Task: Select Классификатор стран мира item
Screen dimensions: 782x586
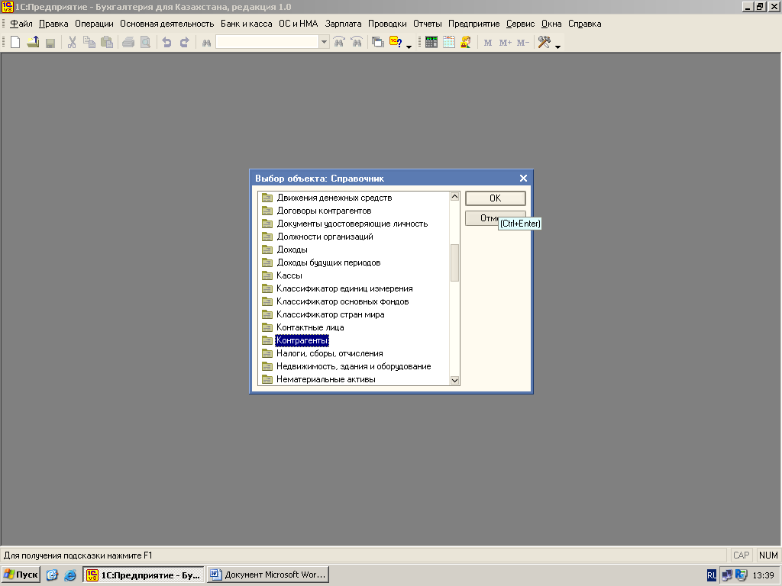Action: (x=330, y=314)
